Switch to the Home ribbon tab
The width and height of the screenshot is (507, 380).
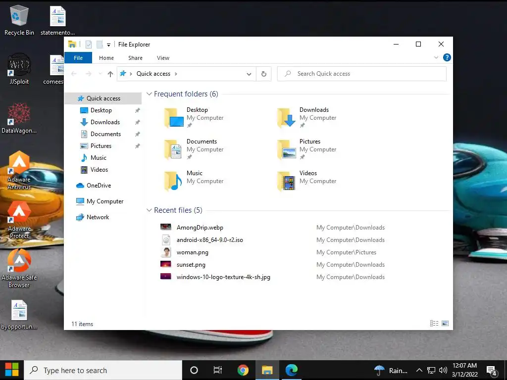click(106, 58)
